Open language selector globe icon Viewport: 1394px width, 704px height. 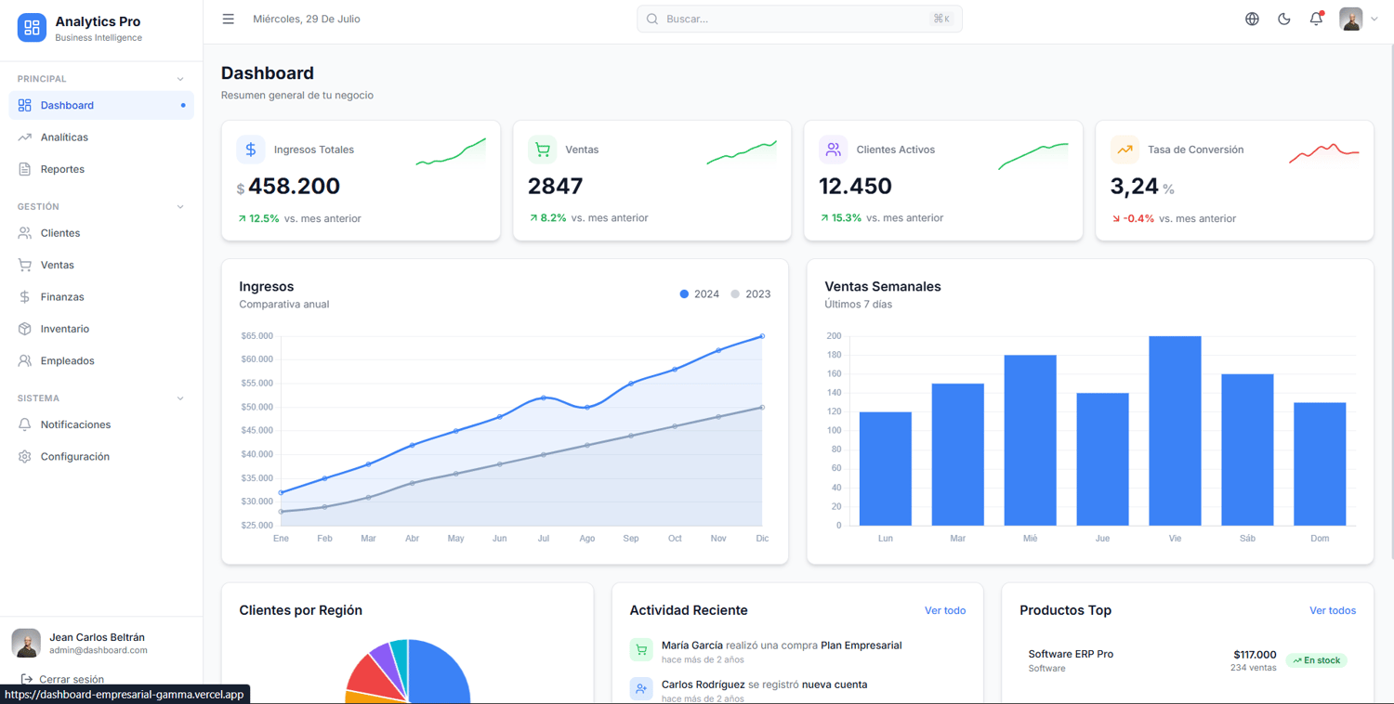click(1252, 19)
